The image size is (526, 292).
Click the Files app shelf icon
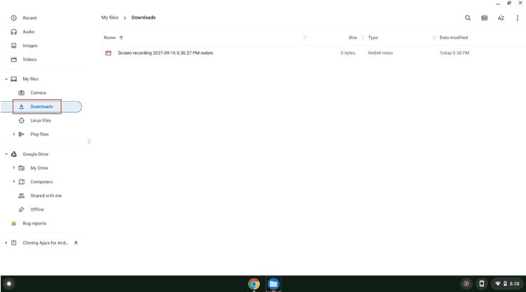[273, 284]
